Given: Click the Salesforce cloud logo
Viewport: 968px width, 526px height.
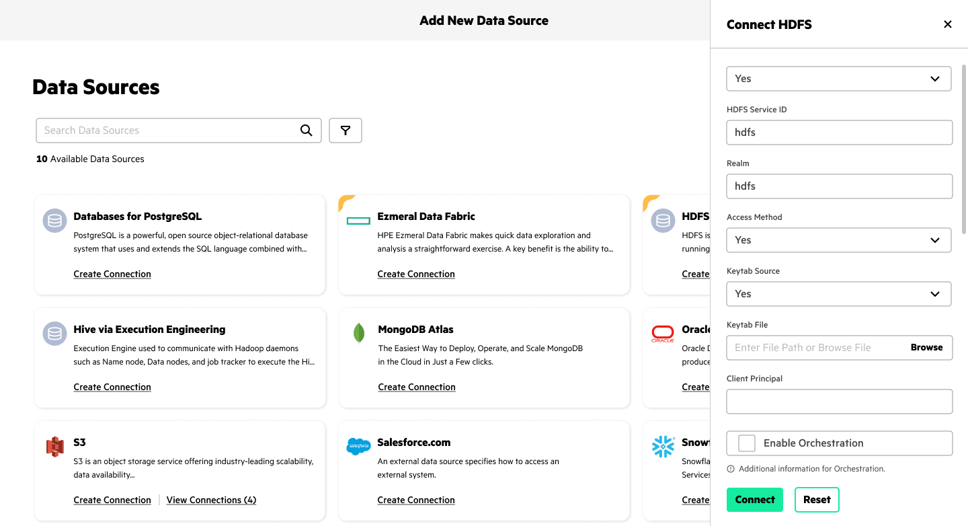Looking at the screenshot, I should 359,446.
